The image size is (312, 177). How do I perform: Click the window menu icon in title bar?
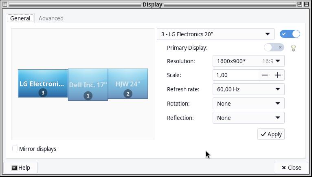point(5,4)
